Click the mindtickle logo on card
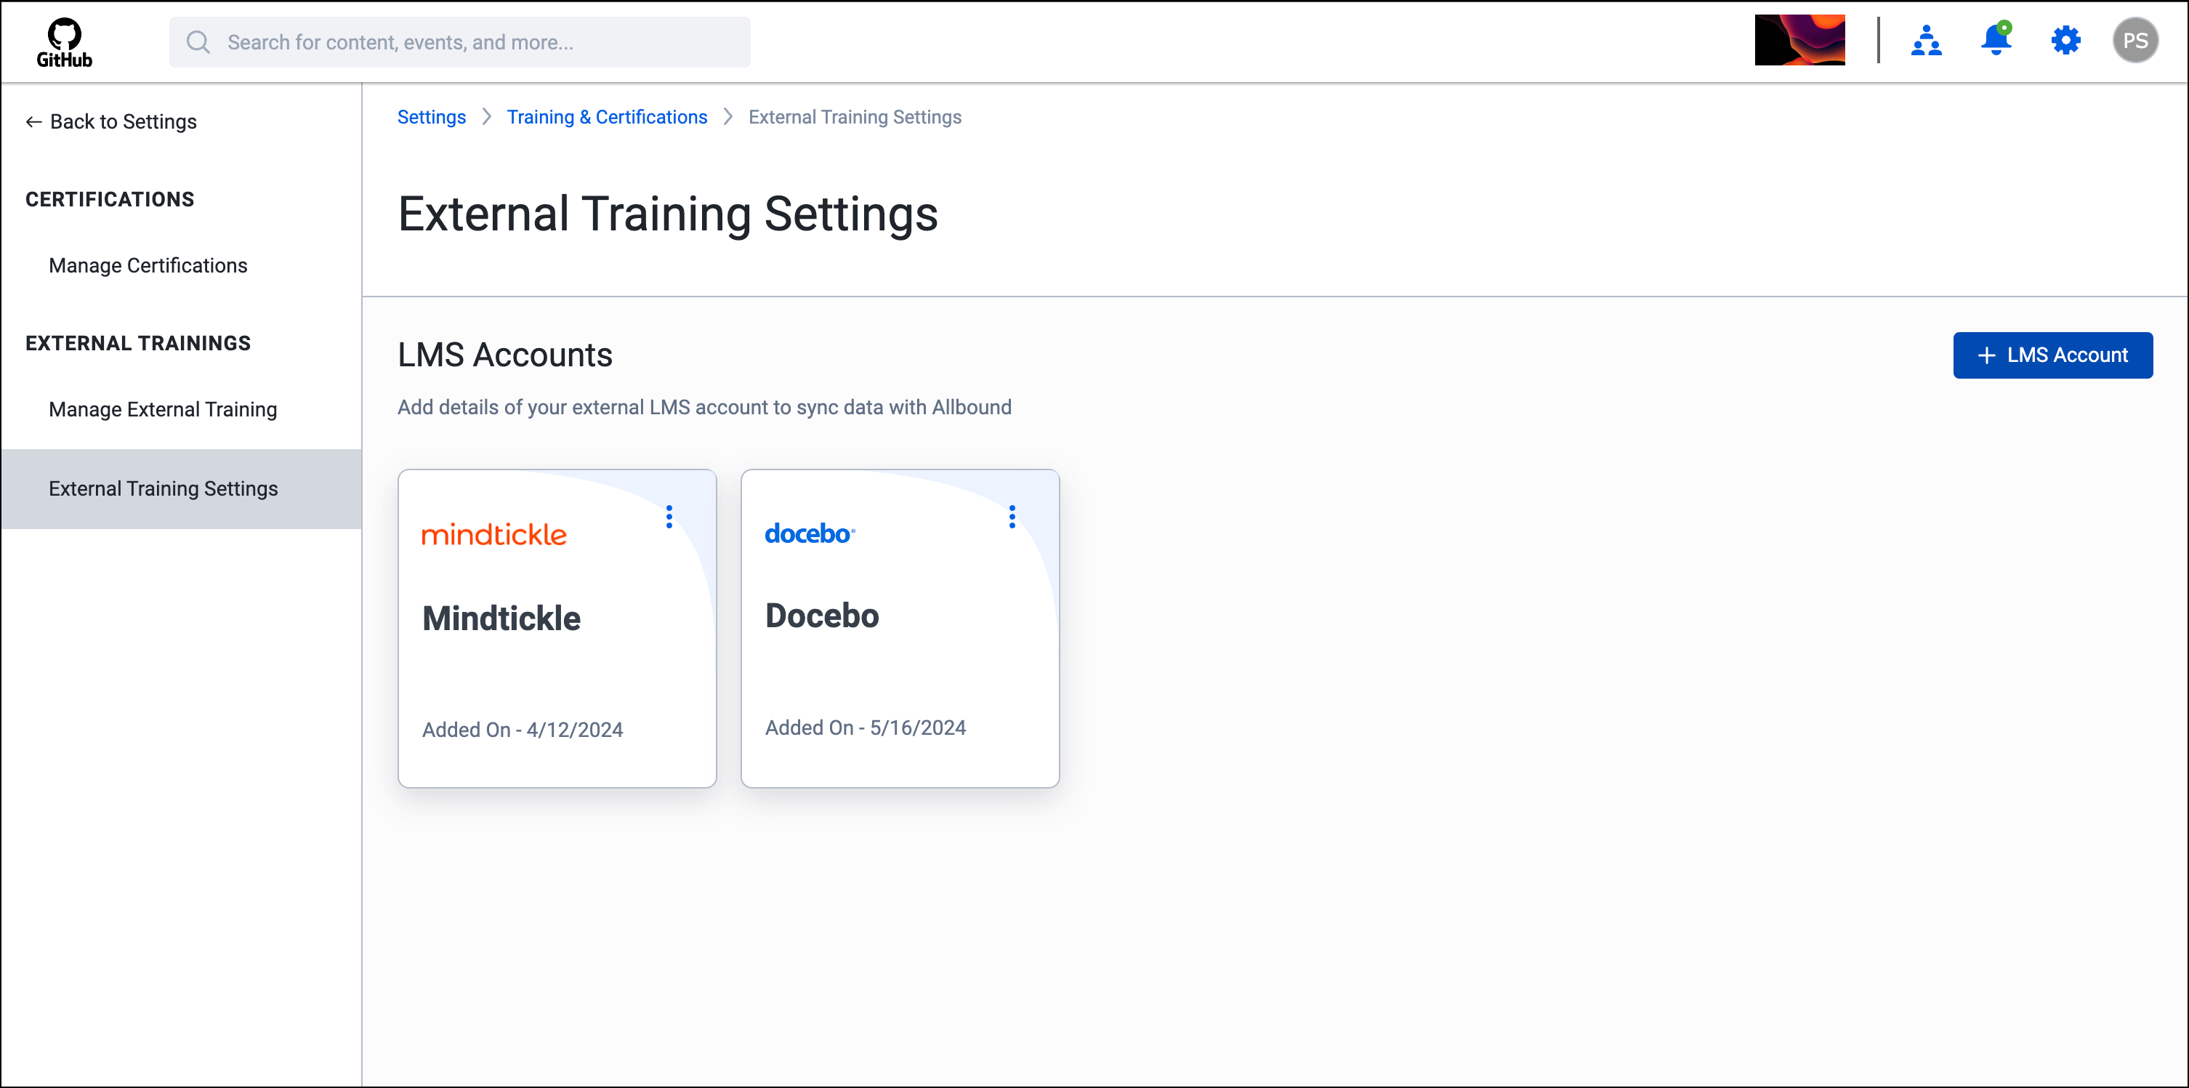Screen dimensions: 2189x1088 [x=495, y=535]
